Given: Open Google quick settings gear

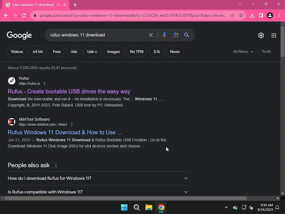Looking at the screenshot, I should point(261,35).
